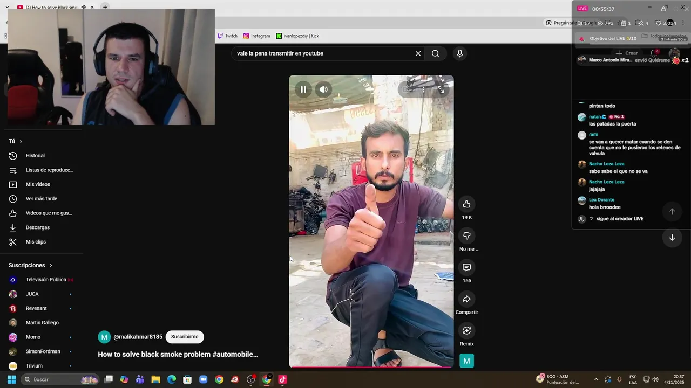Open a new browser tab
The height and width of the screenshot is (388, 691).
coord(105,7)
